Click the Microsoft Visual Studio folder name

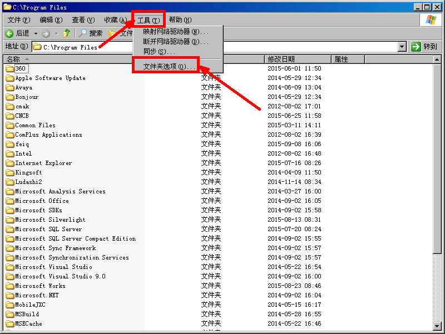(53, 267)
